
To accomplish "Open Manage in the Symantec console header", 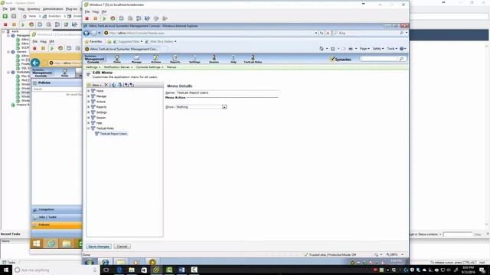I will (x=136, y=59).
